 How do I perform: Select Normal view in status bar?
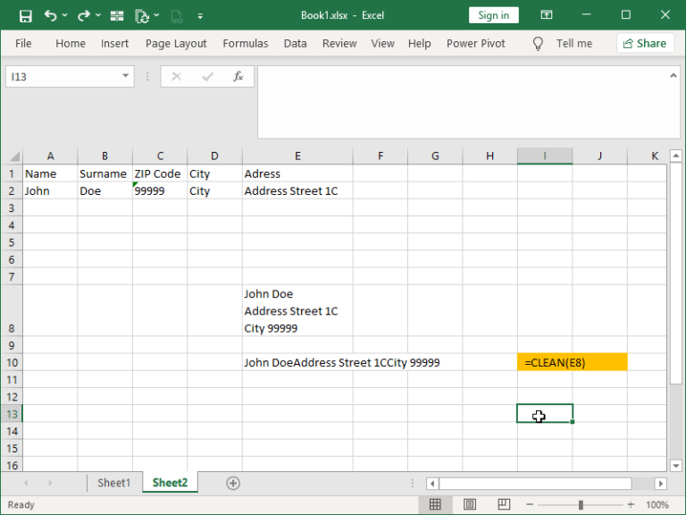point(436,505)
